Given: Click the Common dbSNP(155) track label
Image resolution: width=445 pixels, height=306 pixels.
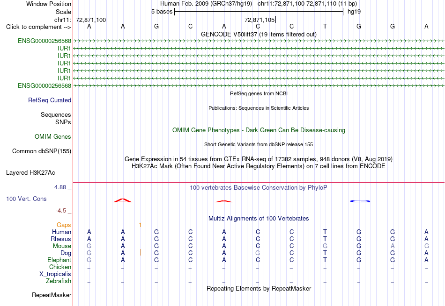Looking at the screenshot, I should tap(42, 151).
